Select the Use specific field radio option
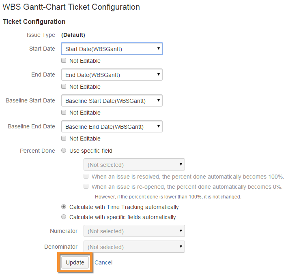The width and height of the screenshot is (288, 275). [64, 151]
